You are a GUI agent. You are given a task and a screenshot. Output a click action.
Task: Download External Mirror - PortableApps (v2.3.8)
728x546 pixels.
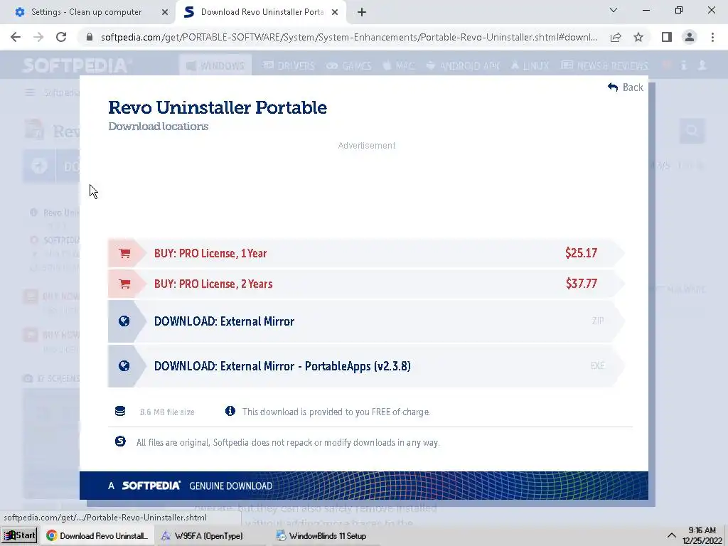pyautogui.click(x=366, y=366)
